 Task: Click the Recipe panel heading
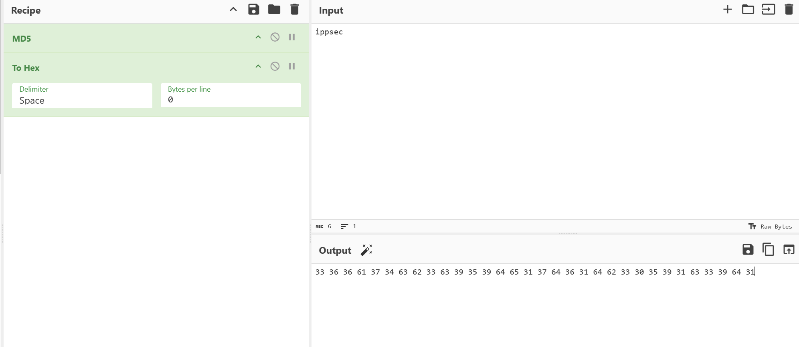(26, 10)
